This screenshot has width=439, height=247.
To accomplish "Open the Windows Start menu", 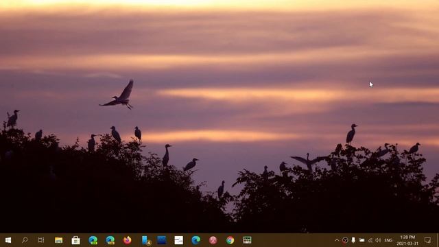I will (x=8, y=240).
